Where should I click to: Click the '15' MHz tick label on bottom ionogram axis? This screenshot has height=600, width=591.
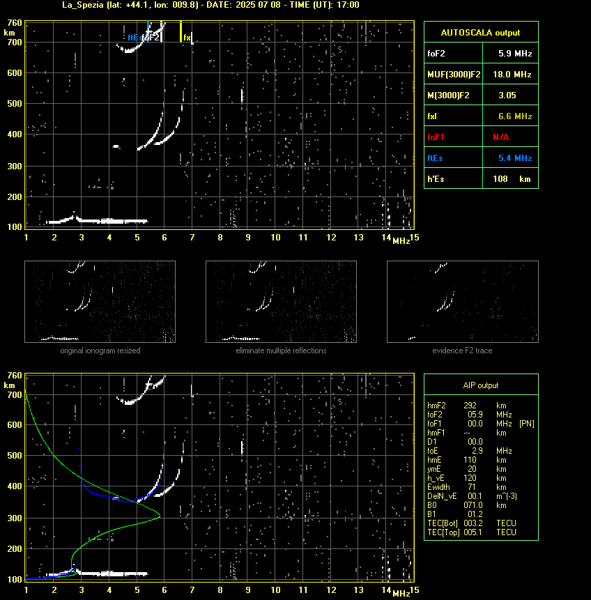point(415,590)
